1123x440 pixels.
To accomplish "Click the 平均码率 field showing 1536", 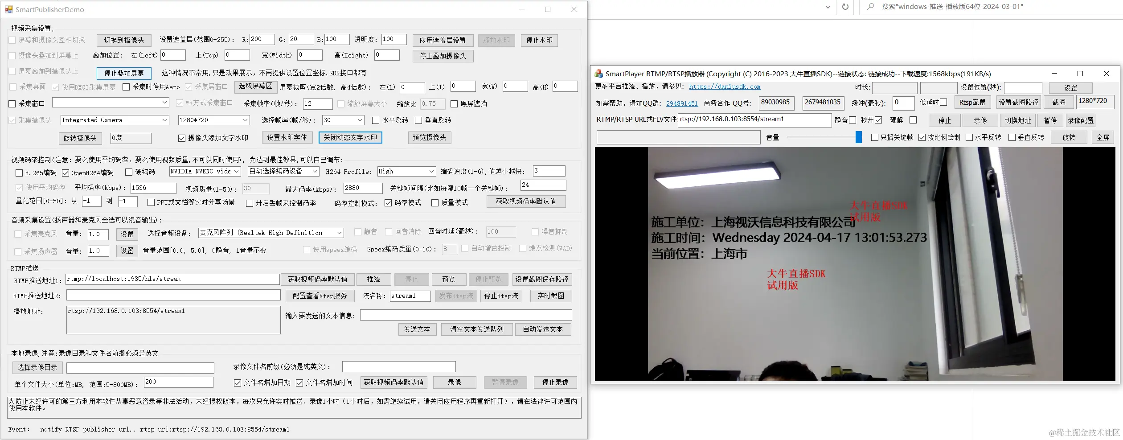I will pyautogui.click(x=153, y=188).
